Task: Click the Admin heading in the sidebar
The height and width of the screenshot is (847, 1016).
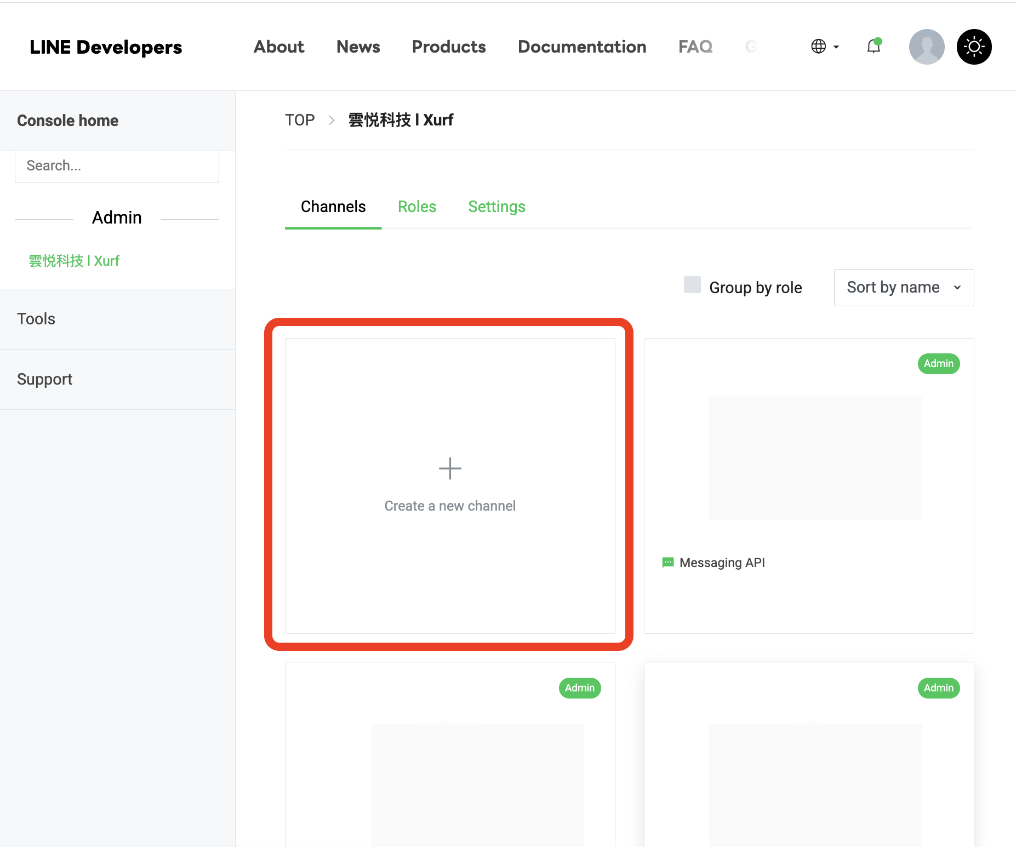Action: coord(117,218)
